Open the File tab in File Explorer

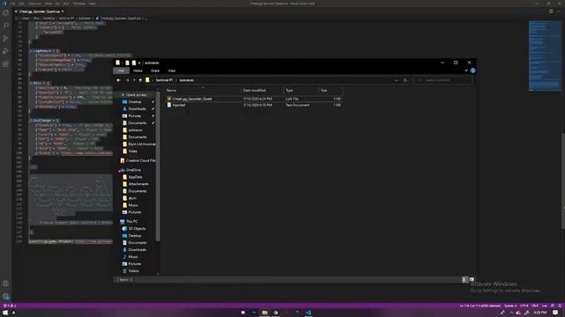(121, 70)
